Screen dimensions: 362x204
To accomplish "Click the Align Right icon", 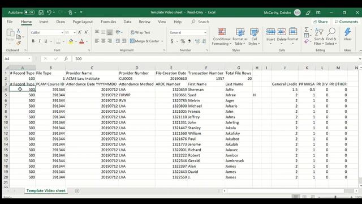I will click(110, 41).
